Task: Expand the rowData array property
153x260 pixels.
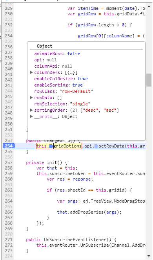Action: coord(31,98)
